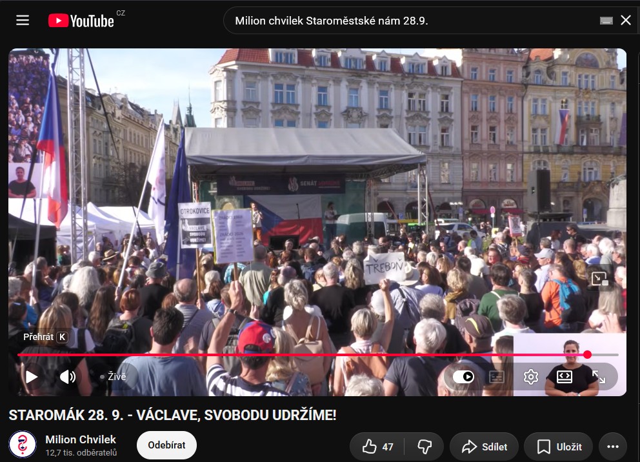Click the red progress bar scrubber
Screen dimensions: 640x462
587,355
